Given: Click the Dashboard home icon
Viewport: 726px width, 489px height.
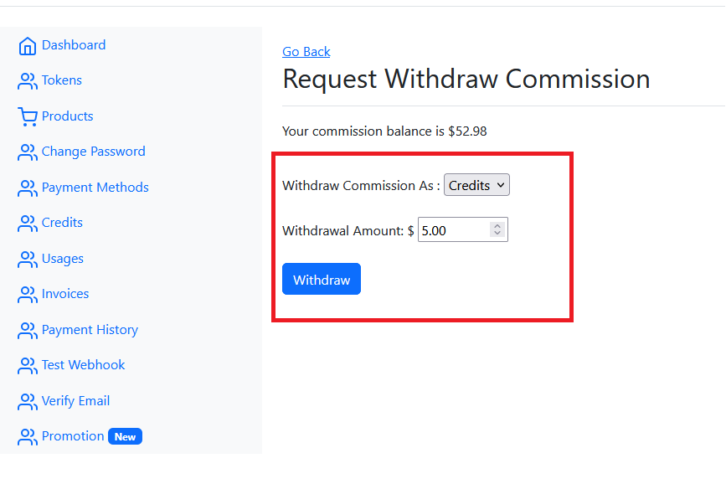Looking at the screenshot, I should [x=28, y=46].
